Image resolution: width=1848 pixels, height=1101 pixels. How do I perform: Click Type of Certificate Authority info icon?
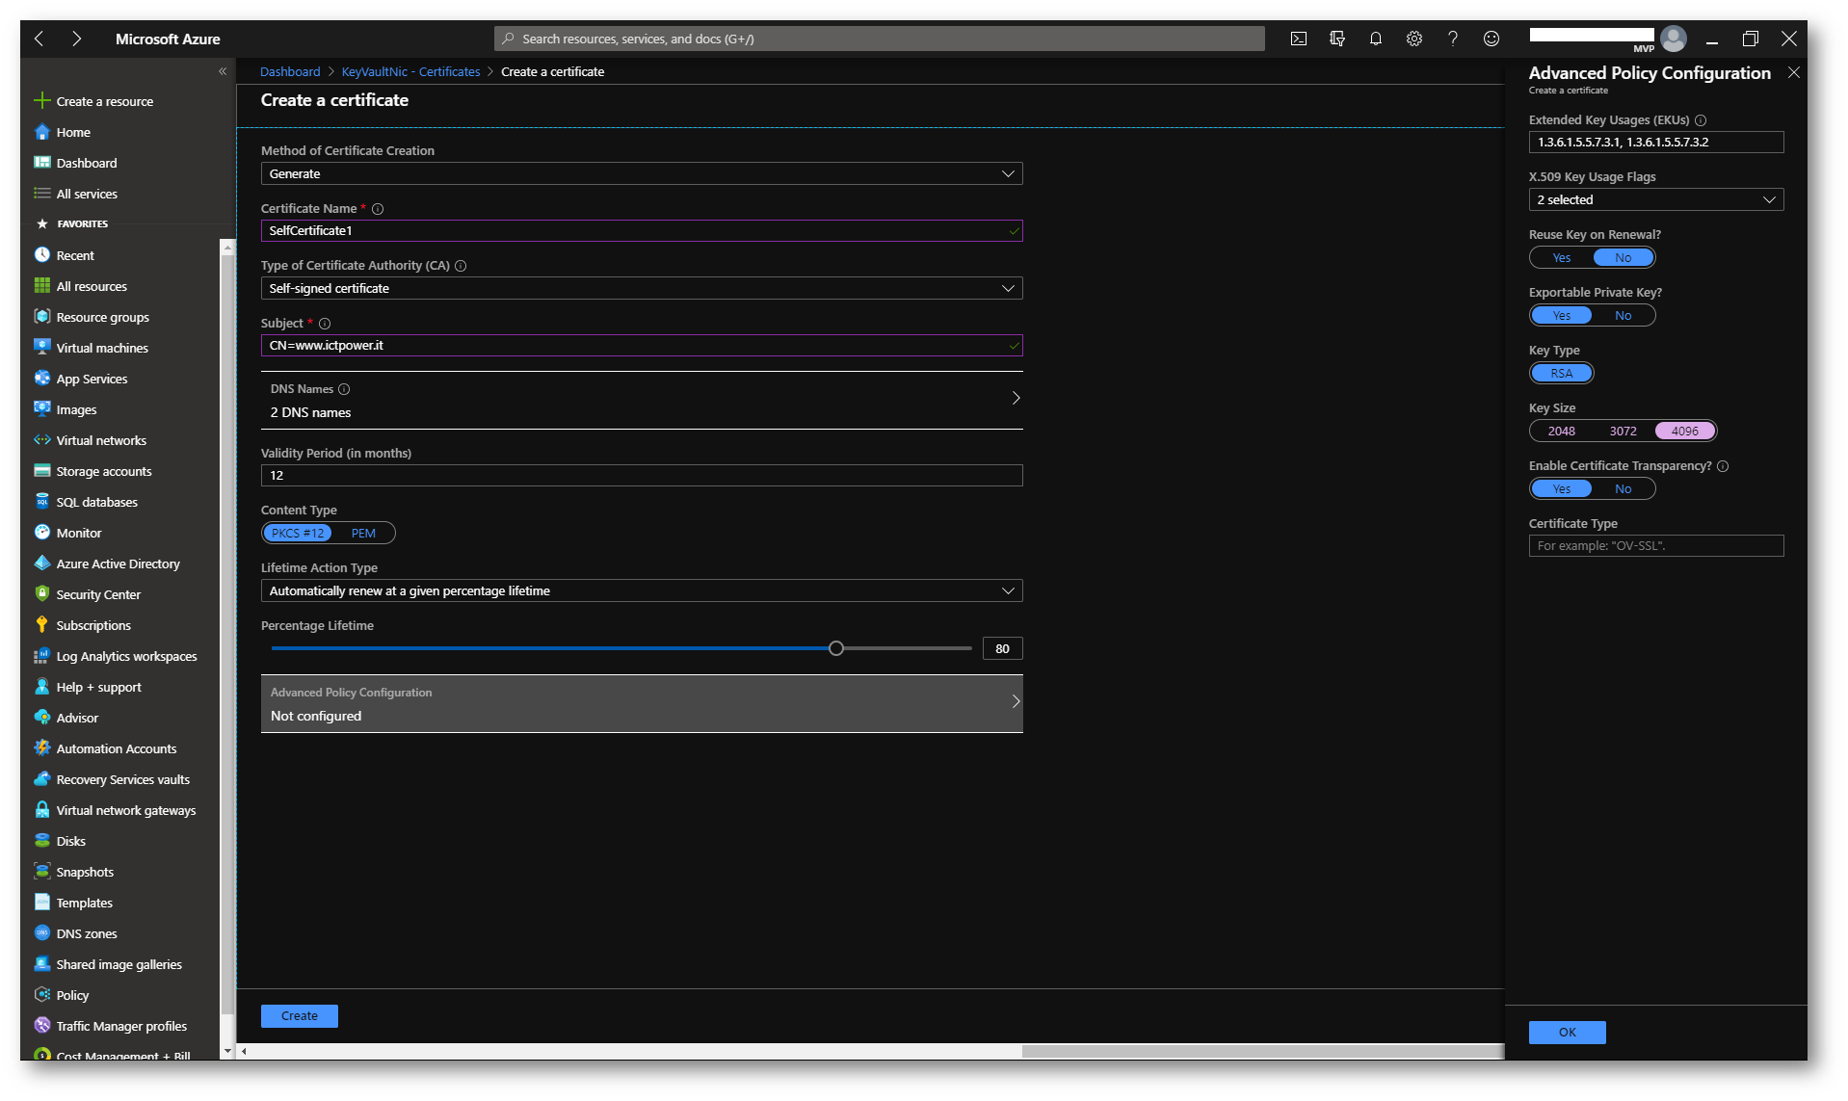click(x=461, y=266)
